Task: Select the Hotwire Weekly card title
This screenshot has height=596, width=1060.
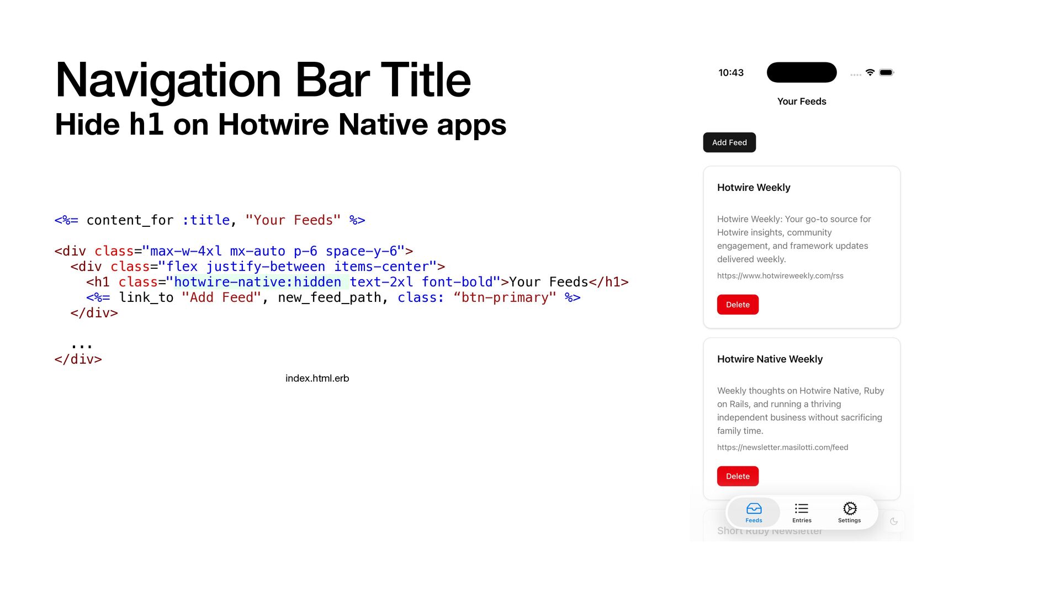Action: click(x=754, y=188)
